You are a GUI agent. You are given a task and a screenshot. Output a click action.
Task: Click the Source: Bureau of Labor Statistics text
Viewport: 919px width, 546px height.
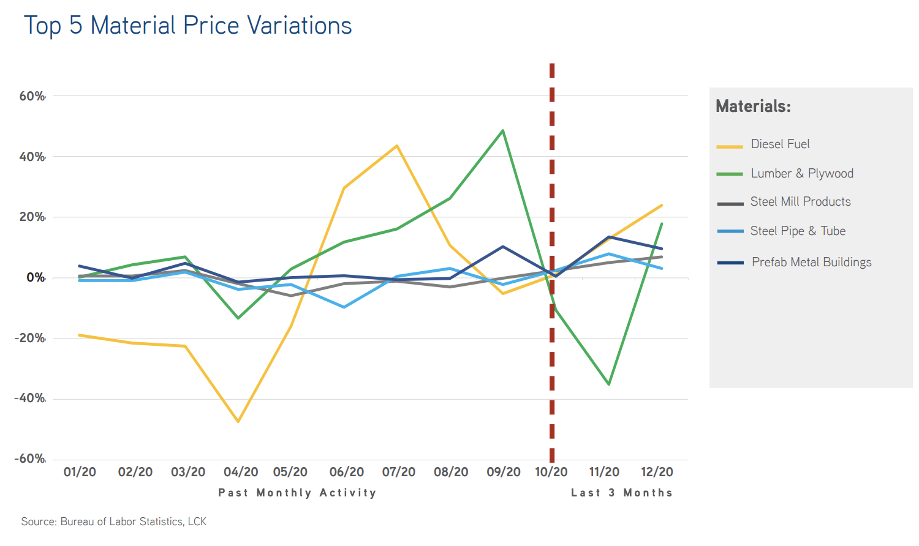113,522
